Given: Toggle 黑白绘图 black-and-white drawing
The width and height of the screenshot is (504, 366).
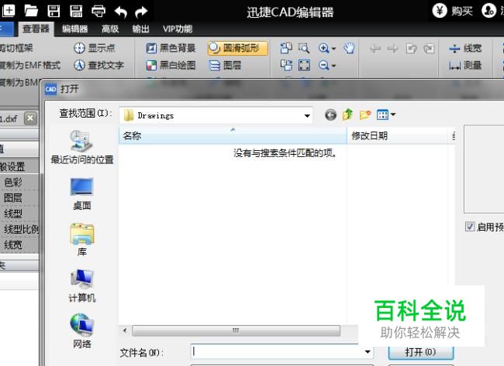Looking at the screenshot, I should 171,66.
